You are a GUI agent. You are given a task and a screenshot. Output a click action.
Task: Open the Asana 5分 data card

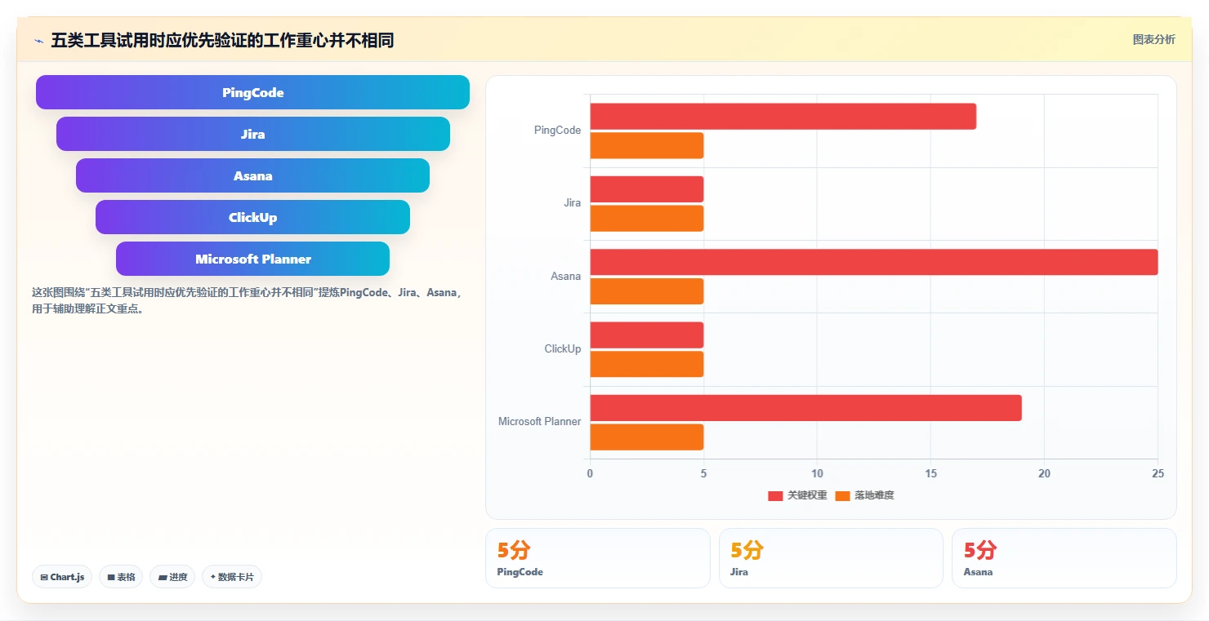coord(1064,558)
